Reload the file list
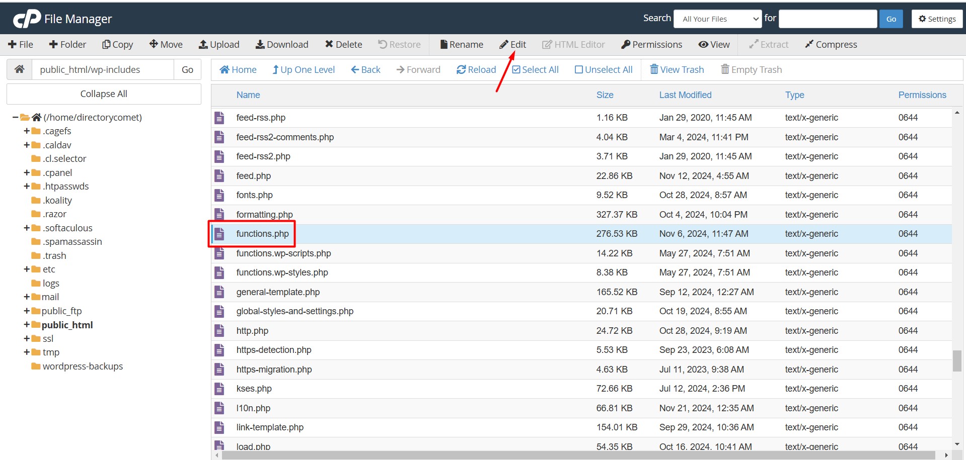This screenshot has height=460, width=966. (x=476, y=69)
